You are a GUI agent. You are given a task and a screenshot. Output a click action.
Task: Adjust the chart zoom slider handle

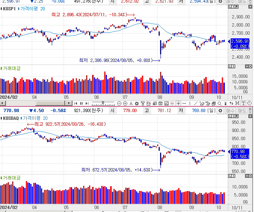pyautogui.click(x=103, y=103)
